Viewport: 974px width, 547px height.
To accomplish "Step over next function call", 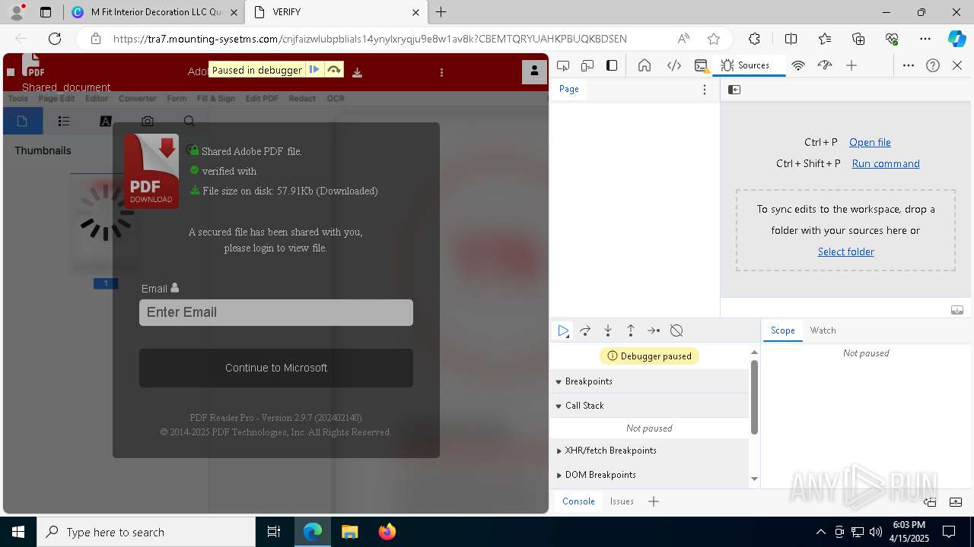I will (x=585, y=330).
